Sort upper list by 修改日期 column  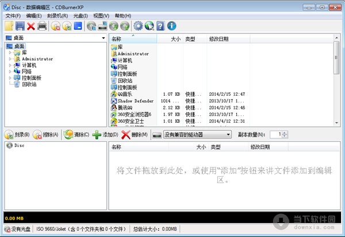(228, 39)
